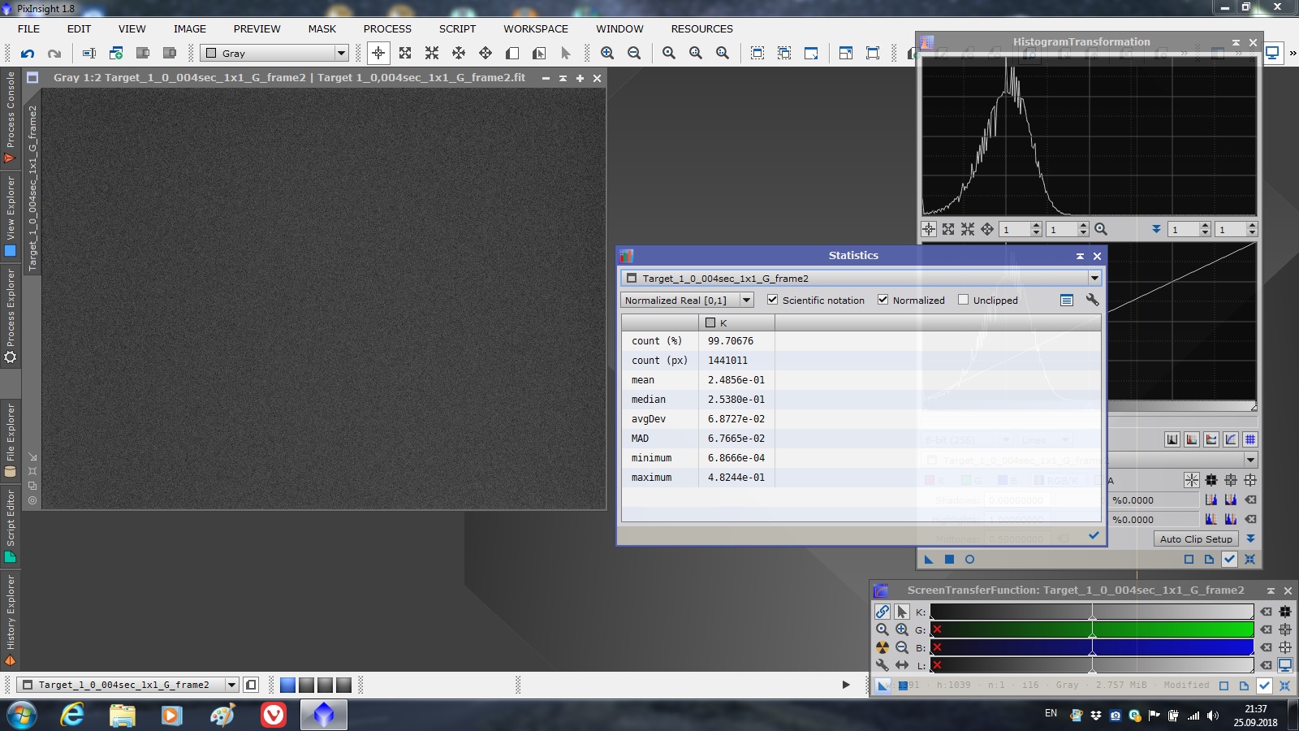Enable the Edit Preview mode icon
Image resolution: width=1299 pixels, height=731 pixels.
click(x=539, y=53)
